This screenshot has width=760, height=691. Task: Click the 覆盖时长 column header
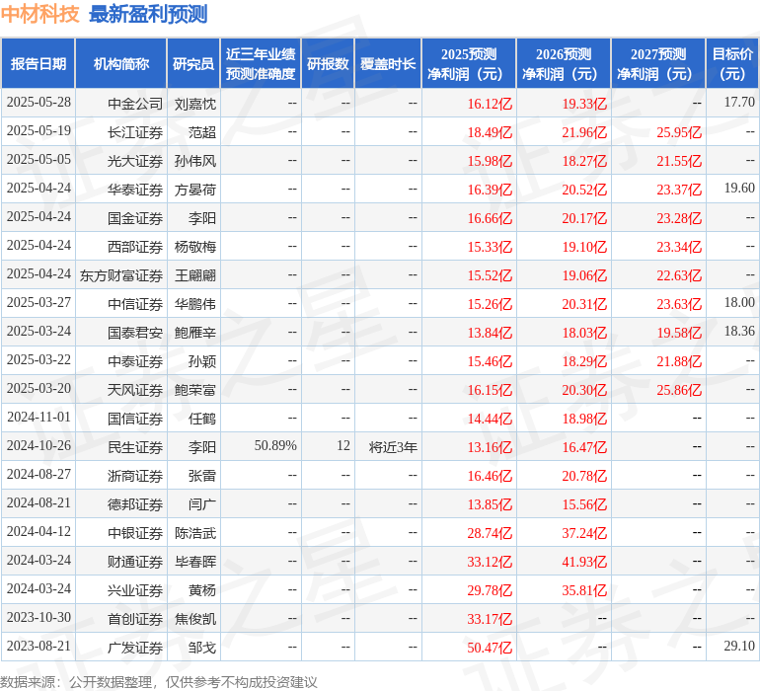(x=388, y=64)
